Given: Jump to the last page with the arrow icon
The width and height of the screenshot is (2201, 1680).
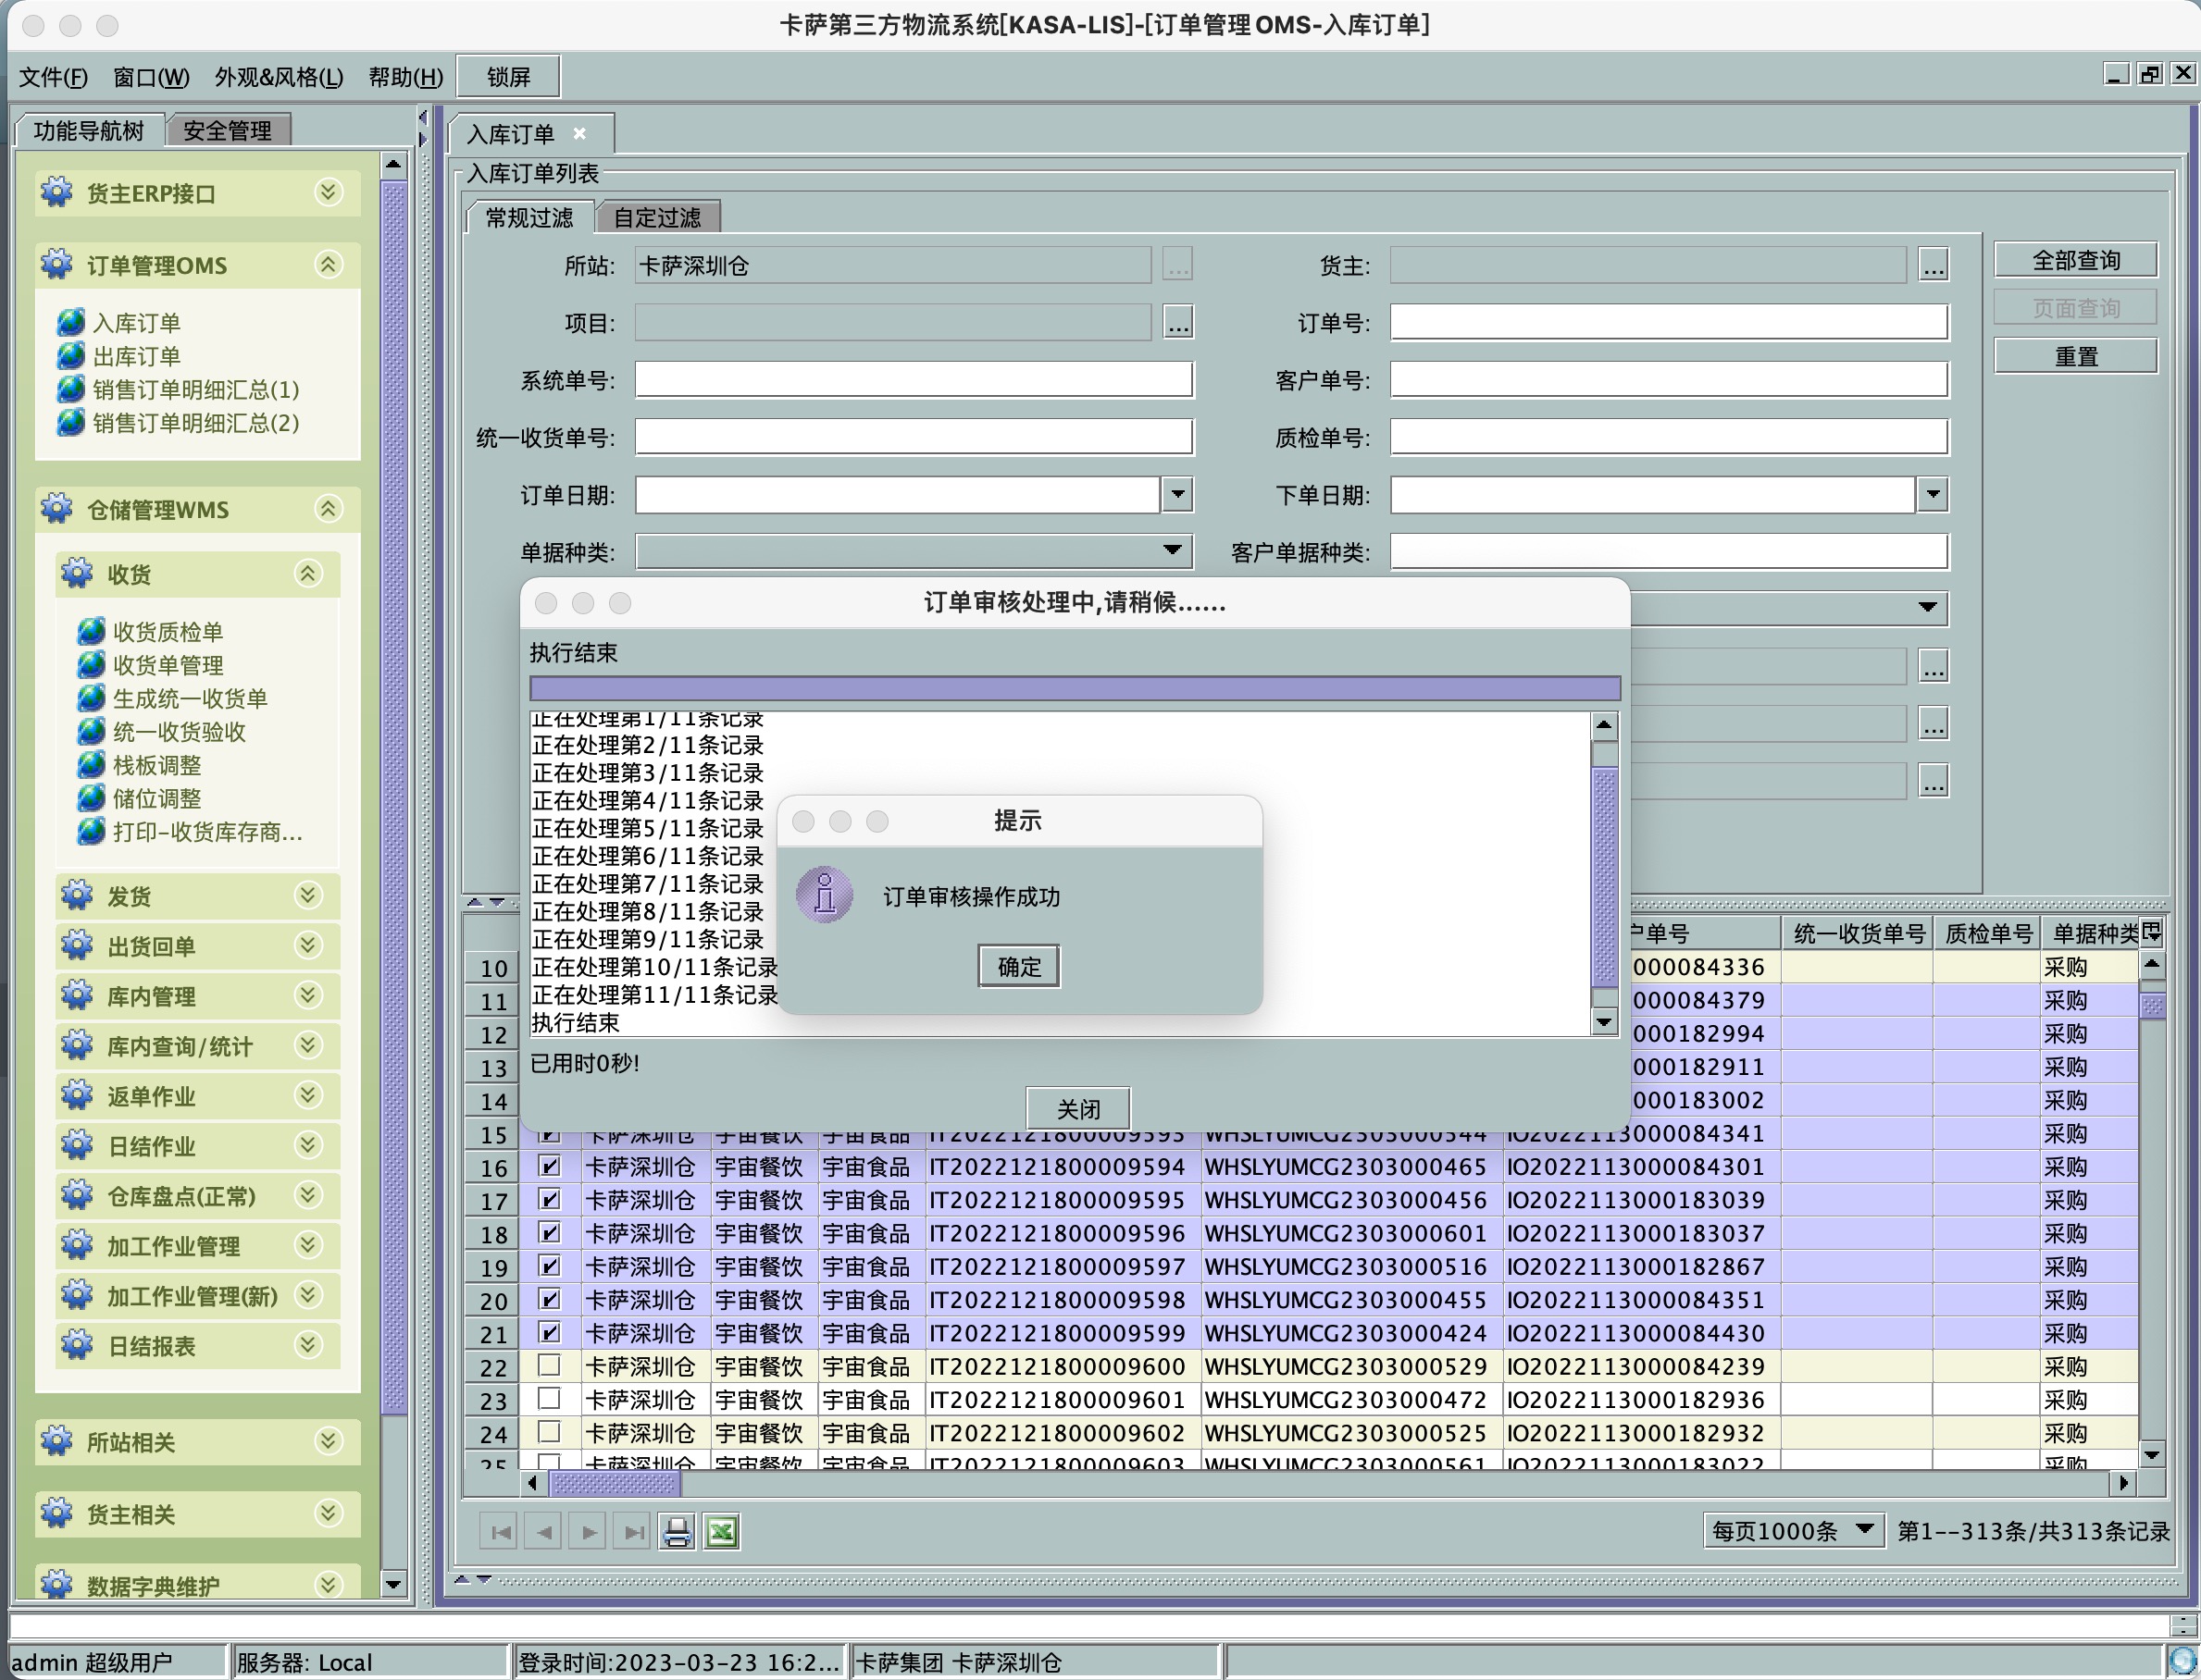Looking at the screenshot, I should (x=633, y=1532).
